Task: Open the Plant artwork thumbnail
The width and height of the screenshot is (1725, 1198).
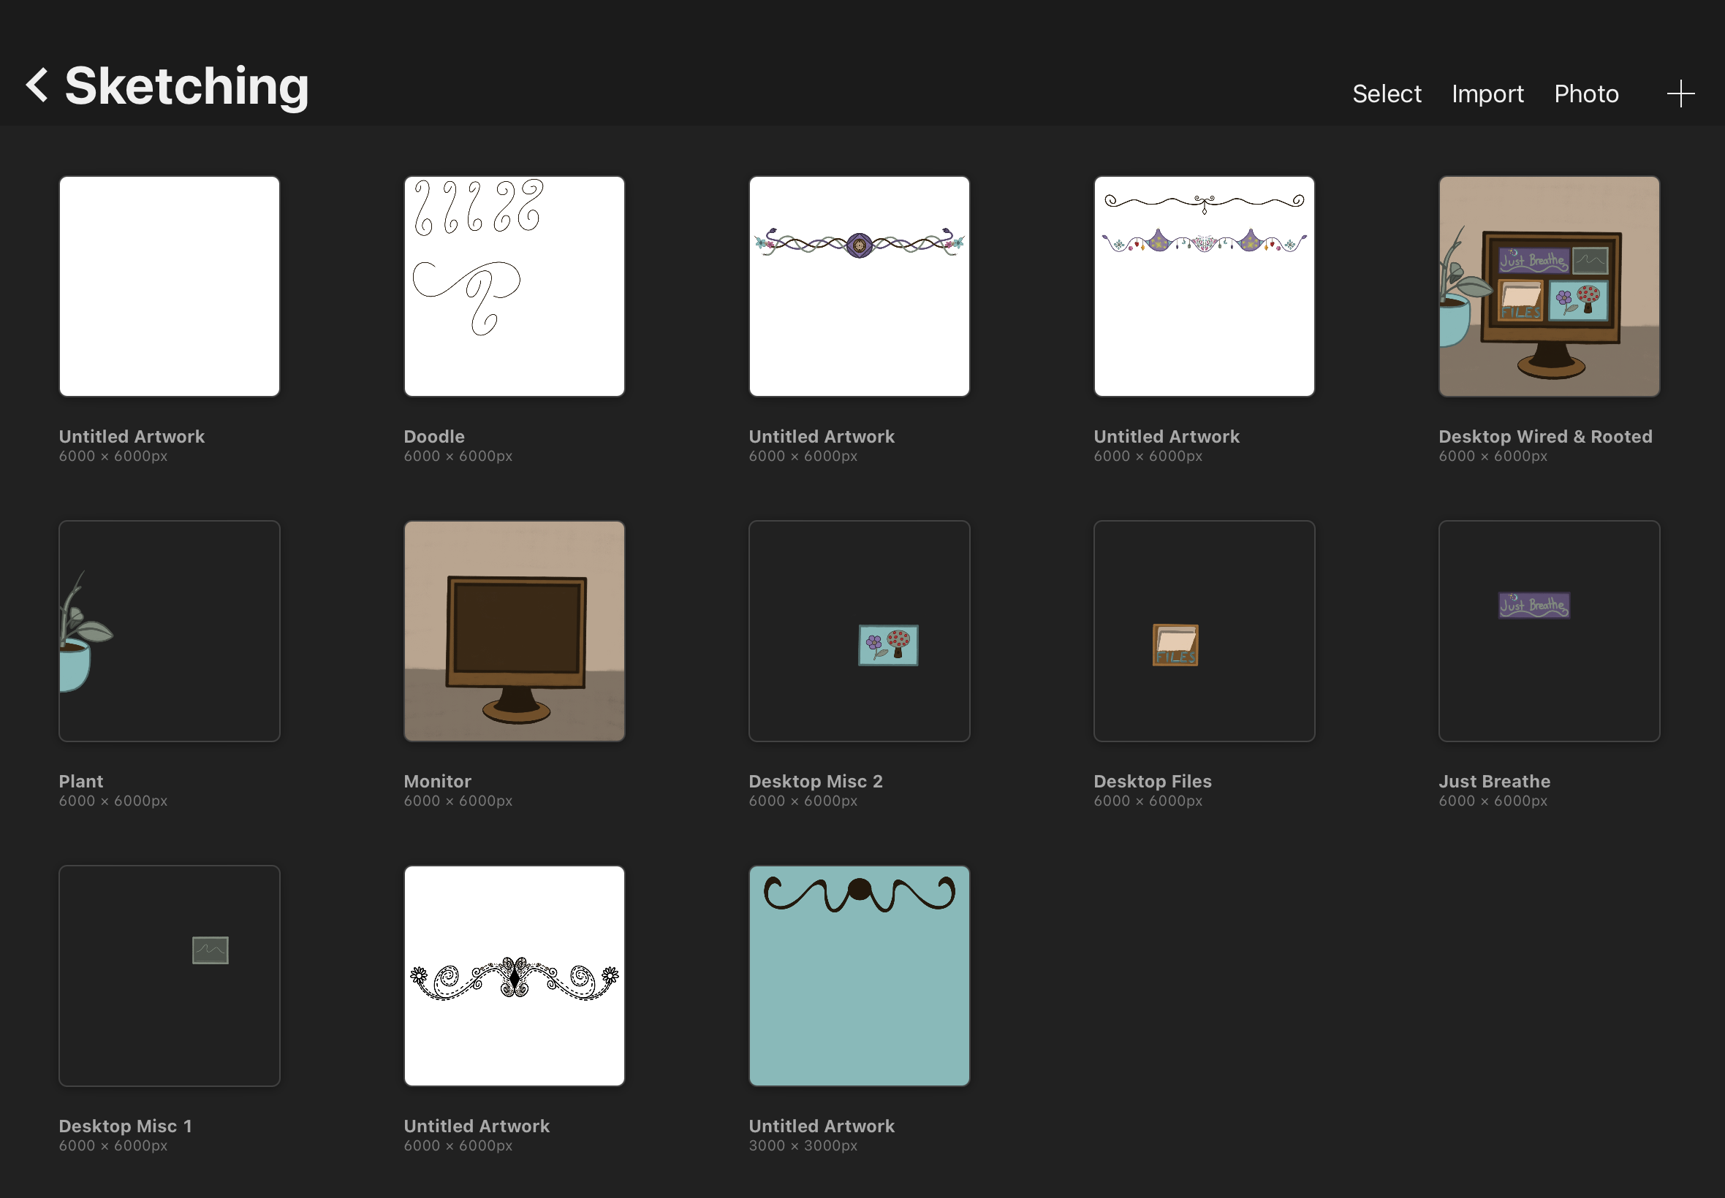Action: click(x=169, y=630)
